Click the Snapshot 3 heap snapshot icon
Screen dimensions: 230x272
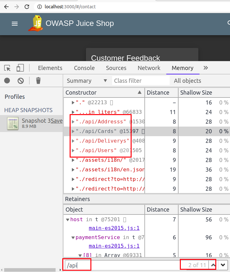click(x=13, y=123)
